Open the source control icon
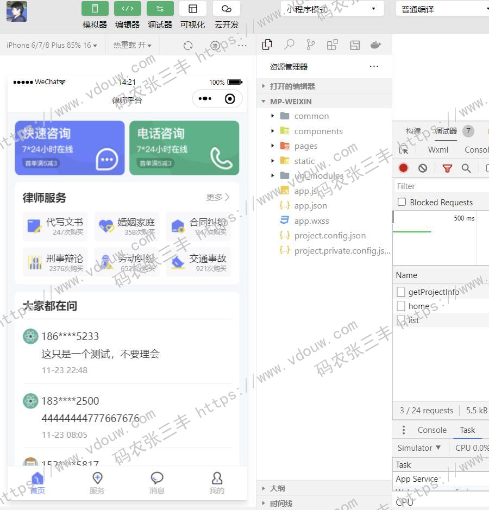Image resolution: width=489 pixels, height=510 pixels. point(310,45)
